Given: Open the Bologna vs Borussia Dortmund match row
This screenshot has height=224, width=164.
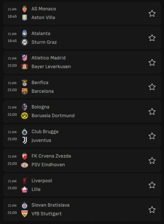Looking at the screenshot, I should coord(82,111).
